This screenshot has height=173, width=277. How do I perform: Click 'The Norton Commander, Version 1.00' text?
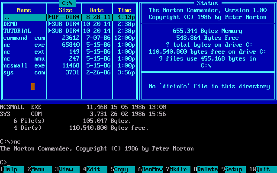tap(208, 10)
